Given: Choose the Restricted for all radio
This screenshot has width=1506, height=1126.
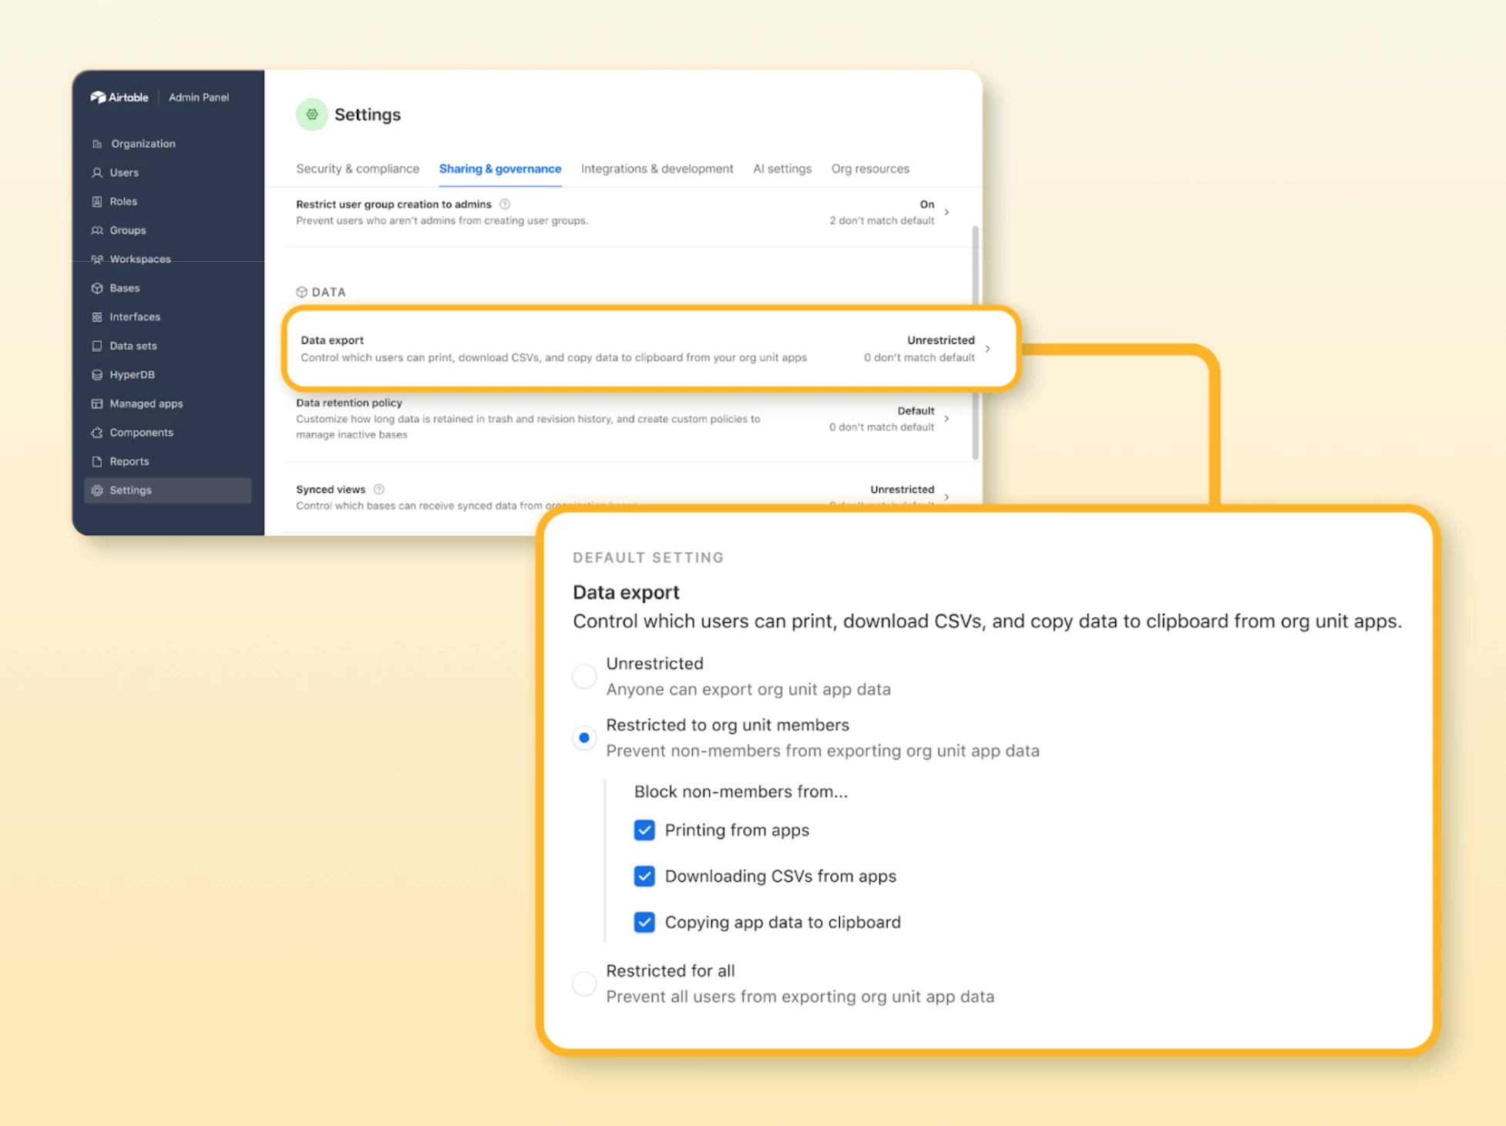Looking at the screenshot, I should click(x=584, y=984).
